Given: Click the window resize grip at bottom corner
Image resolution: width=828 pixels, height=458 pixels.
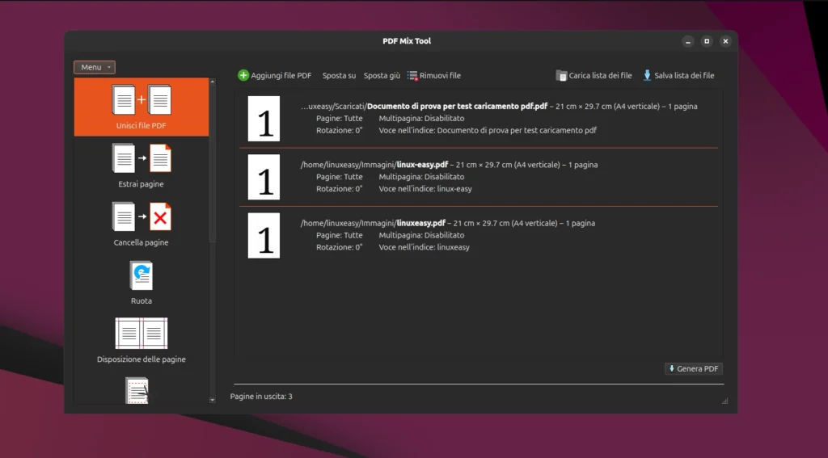Looking at the screenshot, I should tap(725, 401).
